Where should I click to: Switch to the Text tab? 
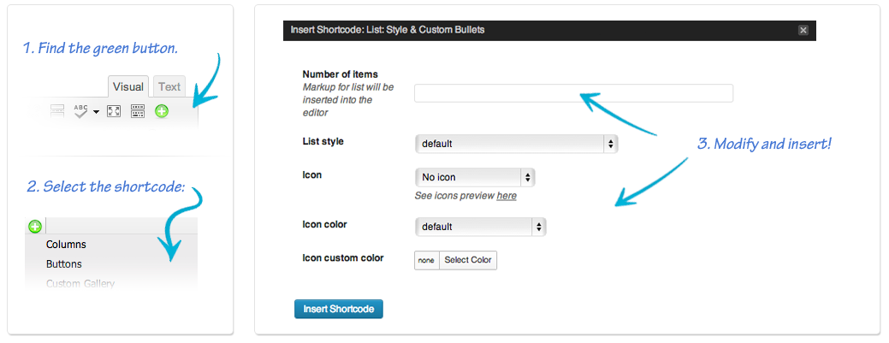coord(169,86)
